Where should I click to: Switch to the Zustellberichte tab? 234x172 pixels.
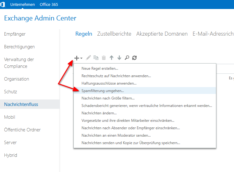click(x=114, y=34)
